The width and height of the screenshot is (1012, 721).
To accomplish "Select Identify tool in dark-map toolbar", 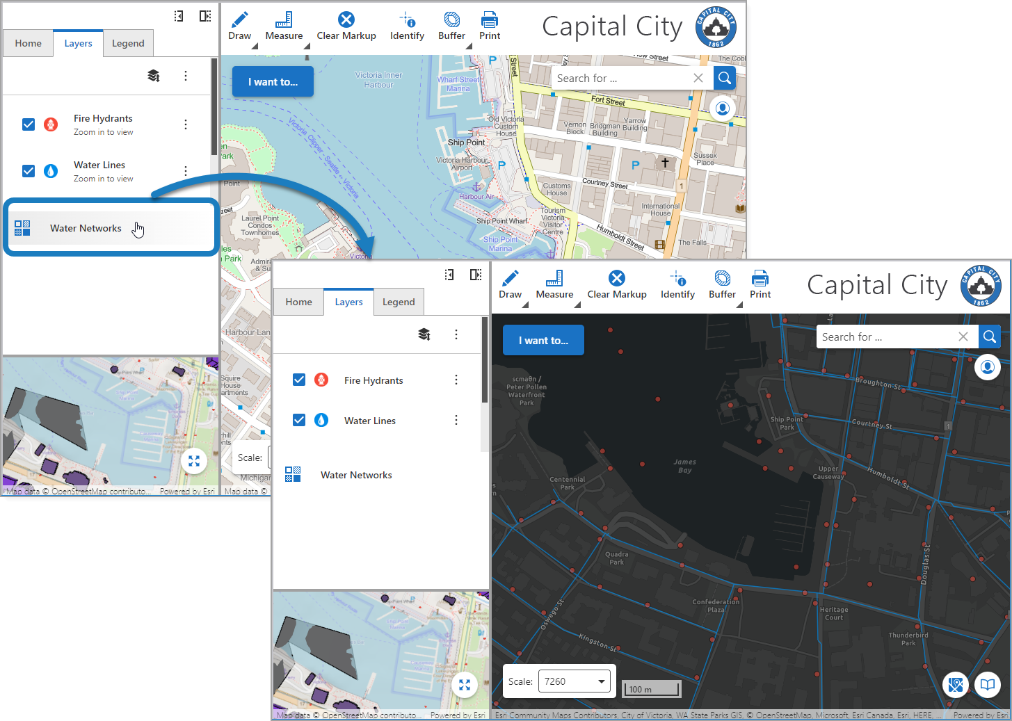I will [x=677, y=284].
